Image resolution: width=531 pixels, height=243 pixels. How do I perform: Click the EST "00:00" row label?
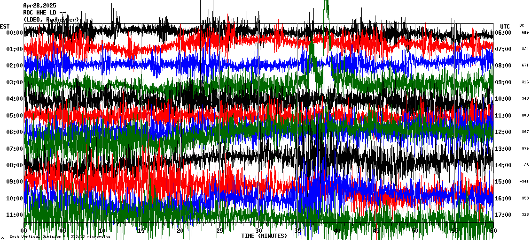point(14,33)
